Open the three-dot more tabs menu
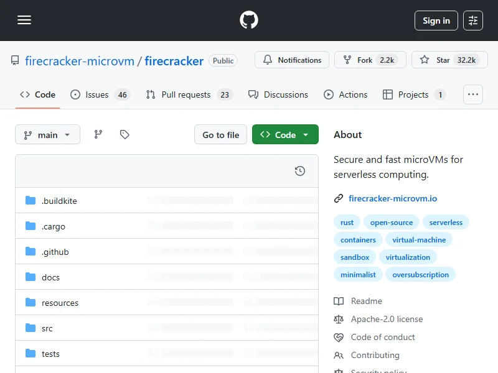Image resolution: width=498 pixels, height=373 pixels. pyautogui.click(x=473, y=94)
